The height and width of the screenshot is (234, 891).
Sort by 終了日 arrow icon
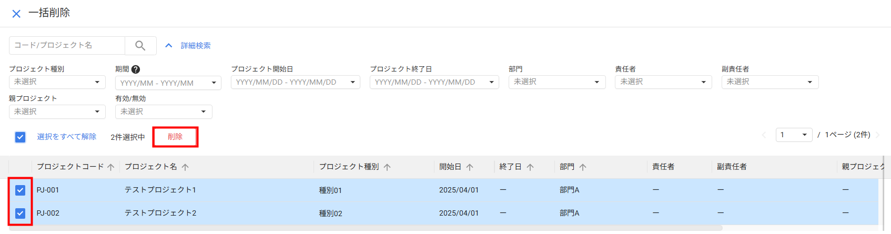tap(530, 167)
